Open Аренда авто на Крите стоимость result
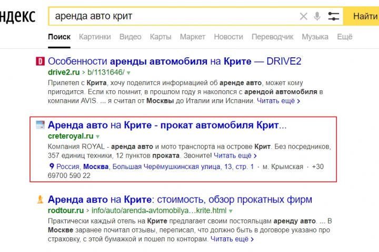The height and width of the screenshot is (252, 379). pos(180,199)
